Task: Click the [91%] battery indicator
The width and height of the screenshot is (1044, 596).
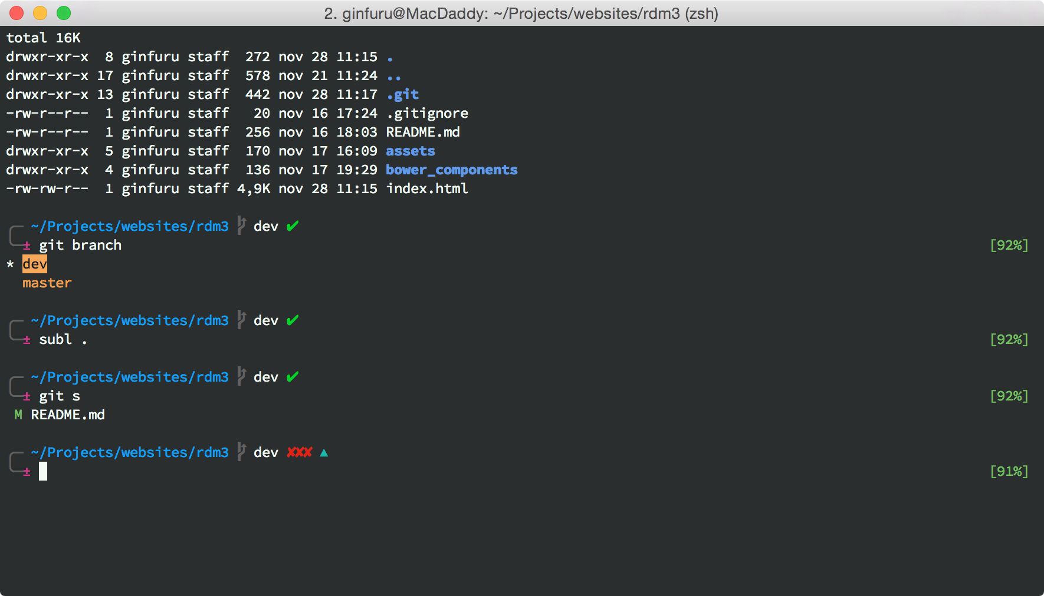Action: point(1009,471)
